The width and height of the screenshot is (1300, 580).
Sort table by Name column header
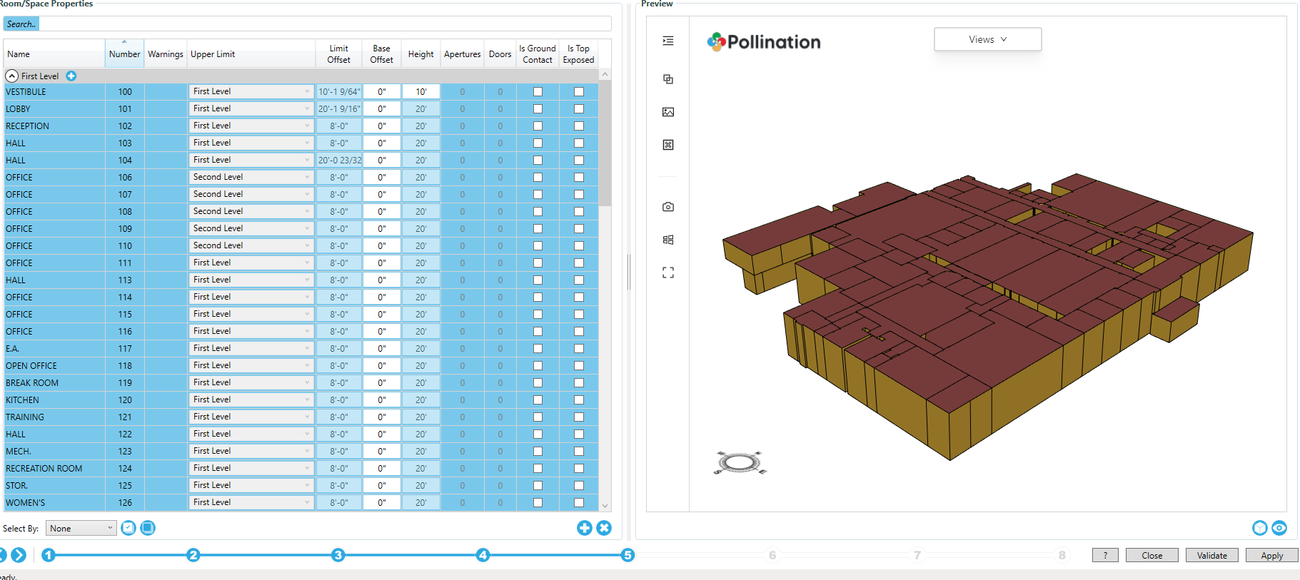pos(54,54)
